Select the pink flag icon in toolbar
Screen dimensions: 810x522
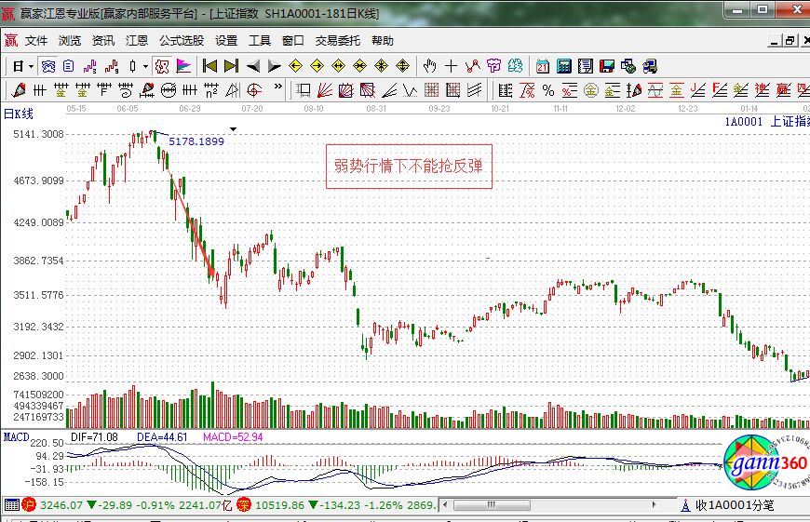tap(183, 66)
